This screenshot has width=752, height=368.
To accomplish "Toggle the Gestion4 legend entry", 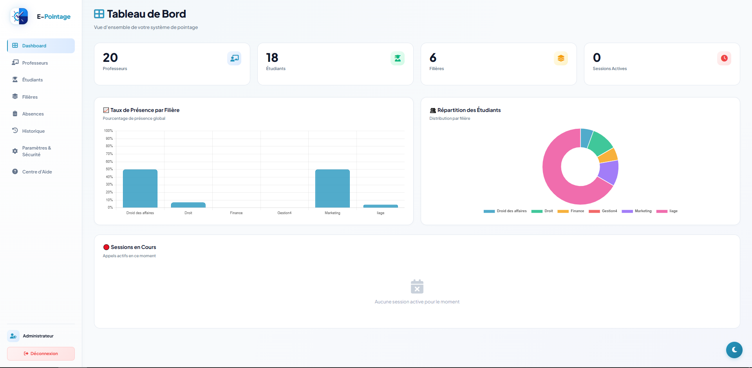I will click(x=603, y=211).
